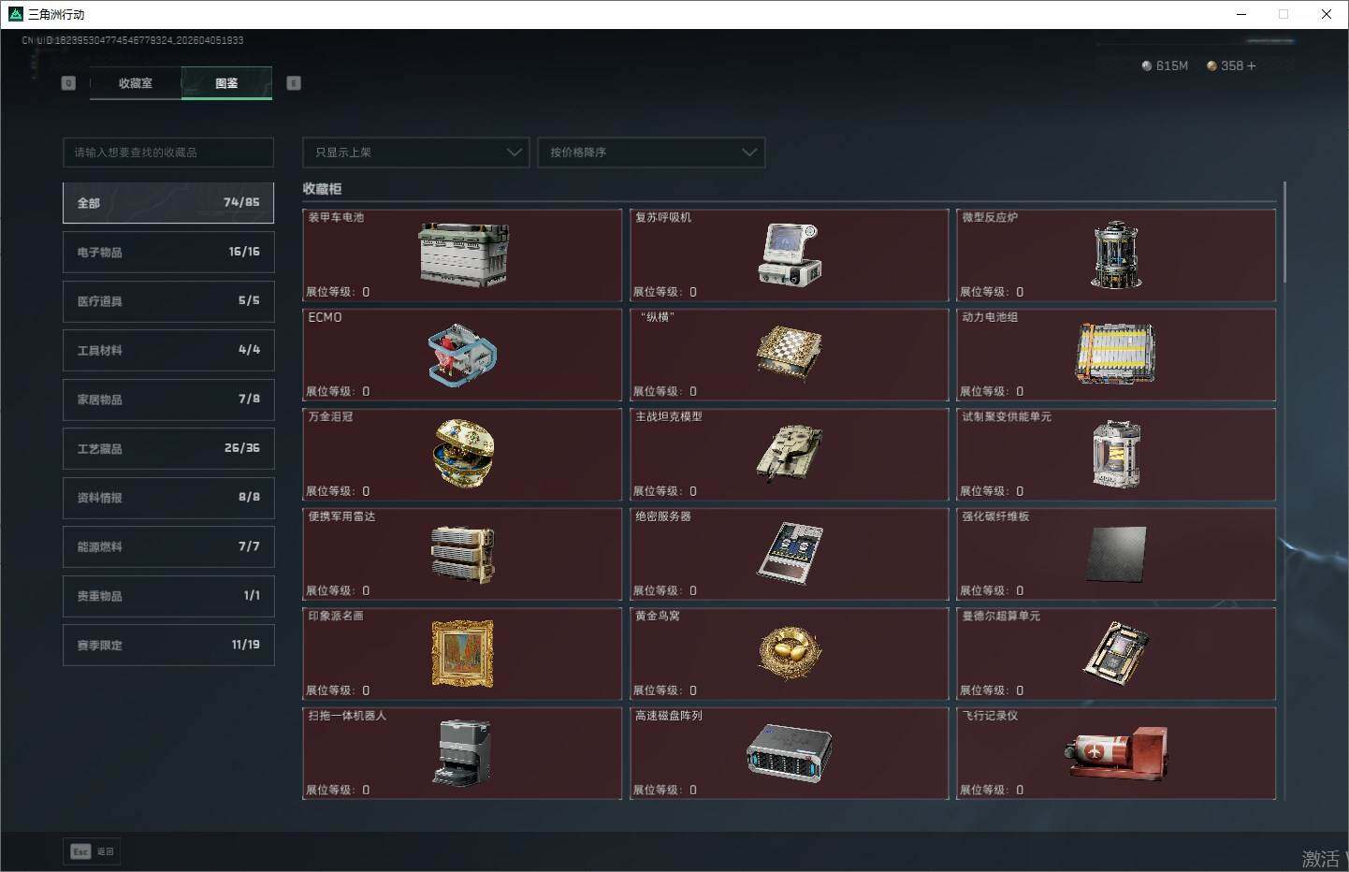The height and width of the screenshot is (872, 1349).
Task: Click the 印象派名画 painting icon
Action: (462, 653)
